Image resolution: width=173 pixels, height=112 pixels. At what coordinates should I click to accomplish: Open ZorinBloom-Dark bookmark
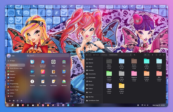coord(94,101)
